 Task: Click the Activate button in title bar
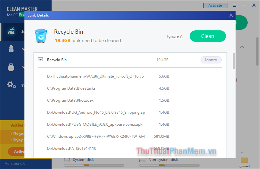215,5
